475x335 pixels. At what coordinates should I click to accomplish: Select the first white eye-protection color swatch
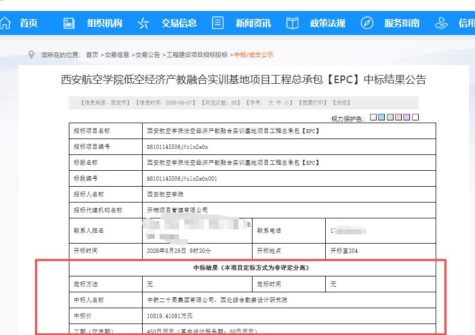point(373,117)
